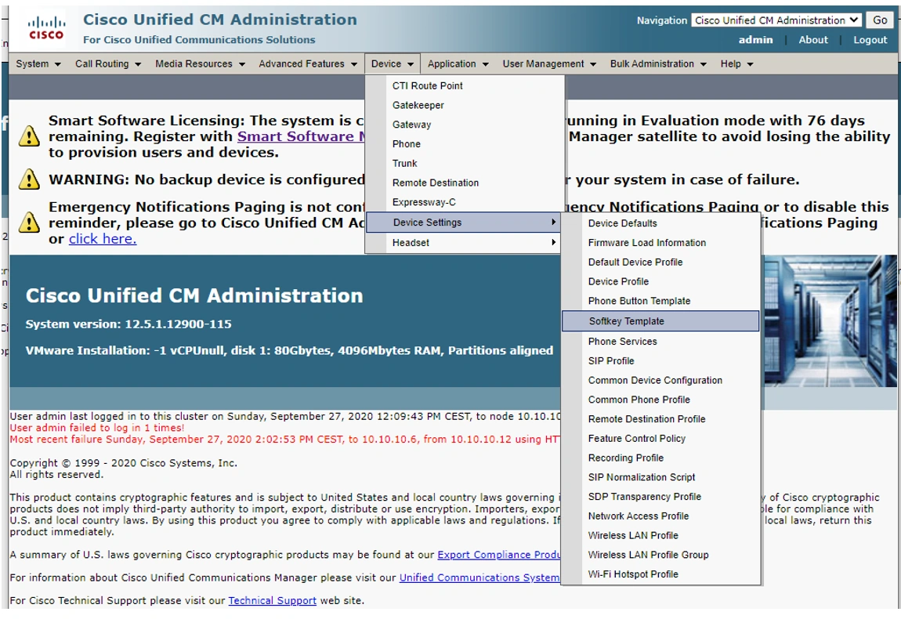
Task: Open the Bulk Administration menu
Action: pos(658,63)
